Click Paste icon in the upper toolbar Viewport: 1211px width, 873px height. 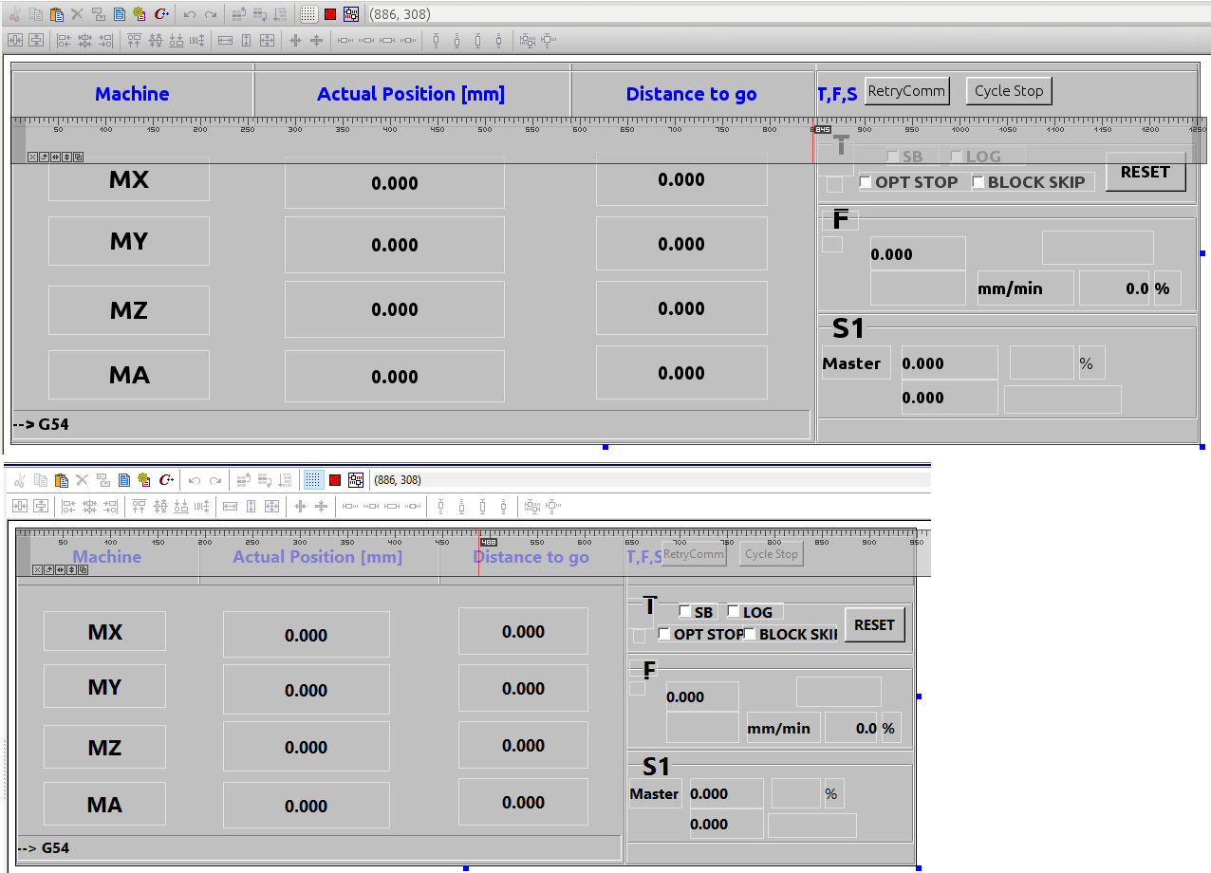(57, 14)
